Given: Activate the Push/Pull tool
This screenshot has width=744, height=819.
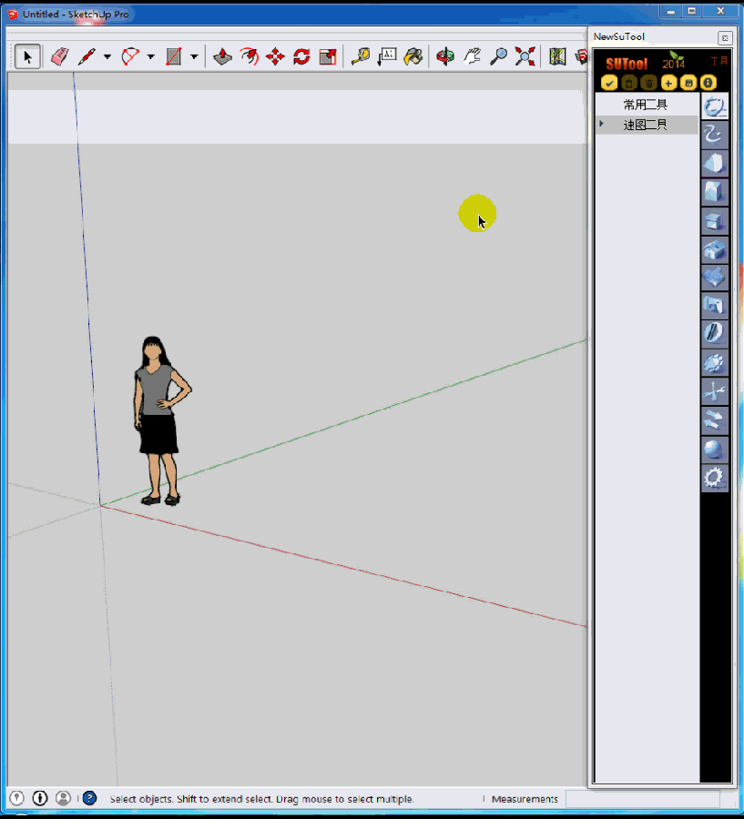Looking at the screenshot, I should [x=223, y=56].
